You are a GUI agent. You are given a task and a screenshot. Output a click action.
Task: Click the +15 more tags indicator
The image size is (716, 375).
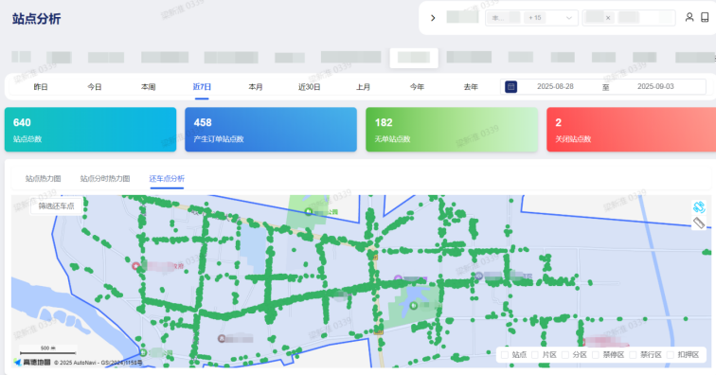535,18
